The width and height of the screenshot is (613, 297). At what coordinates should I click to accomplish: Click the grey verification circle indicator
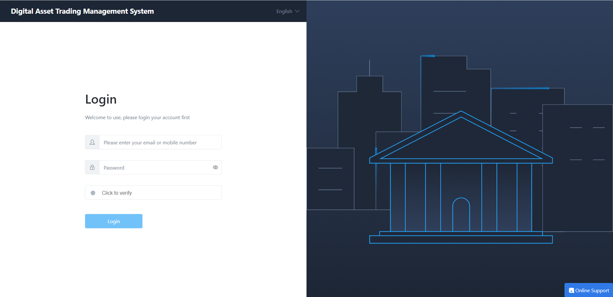93,193
